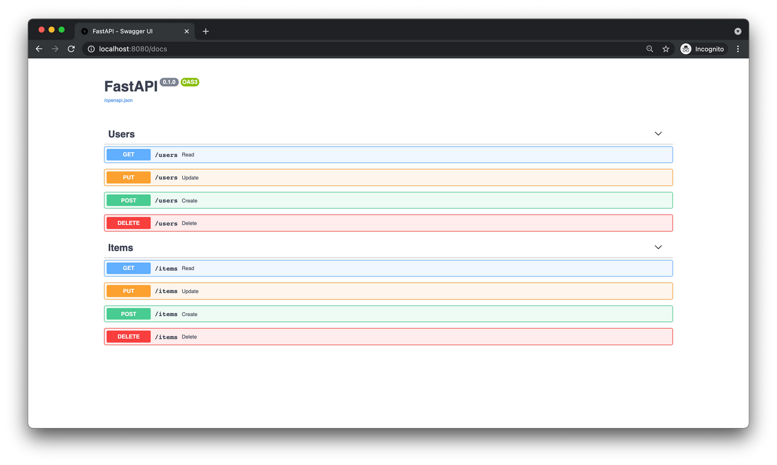Open the browser menu via three-dot icon
The height and width of the screenshot is (465, 777).
coord(738,49)
